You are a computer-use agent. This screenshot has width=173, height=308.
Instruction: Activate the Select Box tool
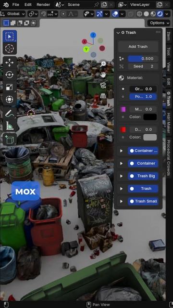[10, 37]
